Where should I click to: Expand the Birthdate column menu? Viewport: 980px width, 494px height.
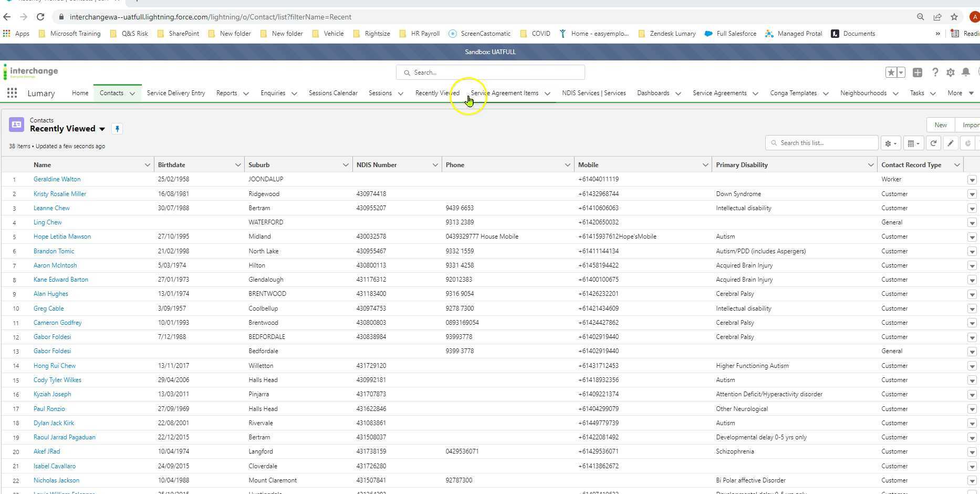[237, 165]
